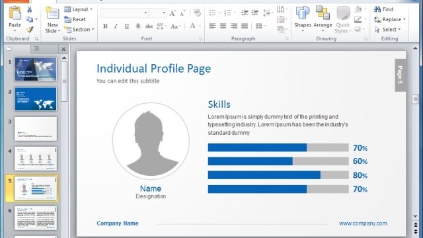Viewport: 423px width, 238px height.
Task: Click the Copy icon
Action: pos(29,19)
